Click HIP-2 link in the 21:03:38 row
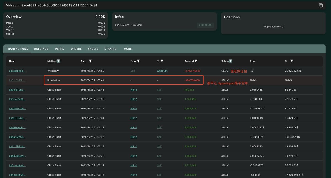Image resolution: width=331 pixels, height=178 pixels. (133, 99)
